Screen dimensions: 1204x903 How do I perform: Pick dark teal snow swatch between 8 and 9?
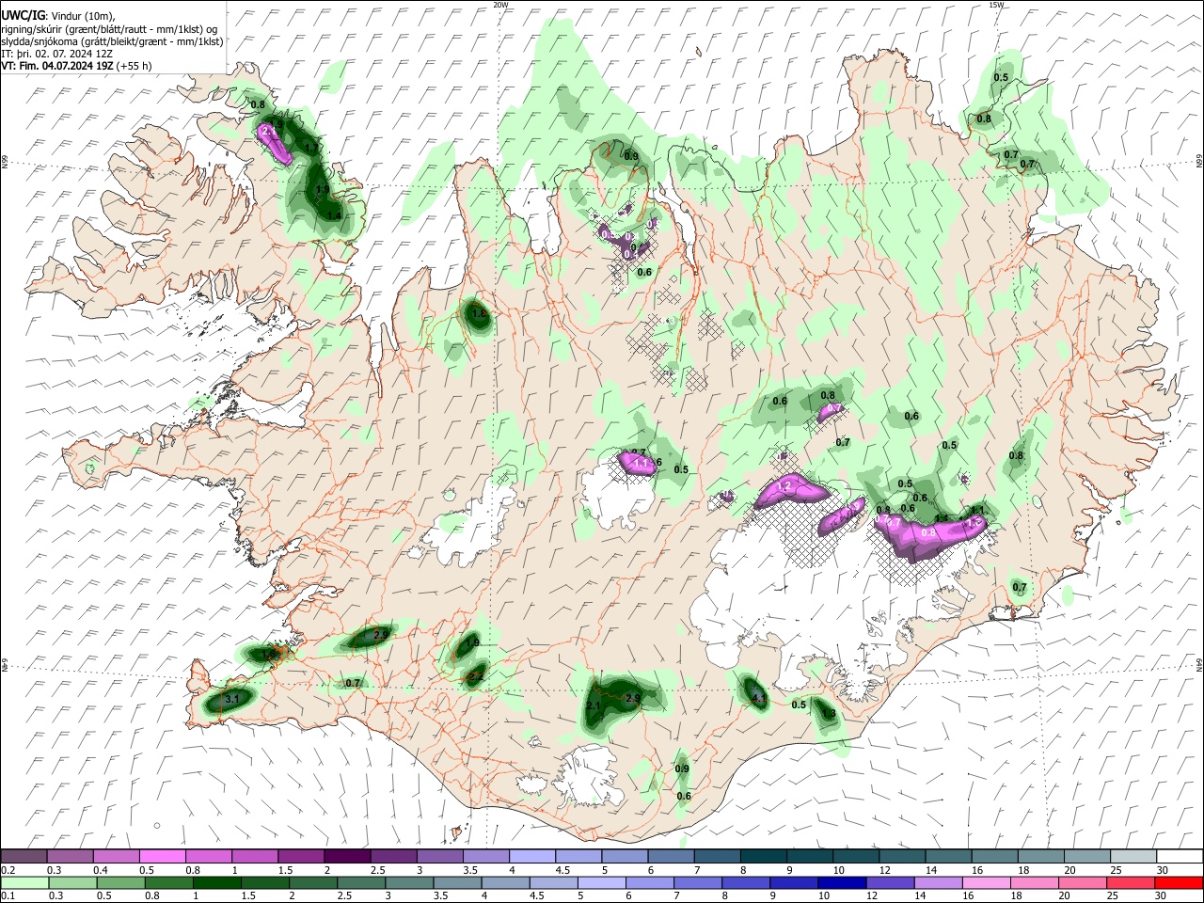point(763,856)
